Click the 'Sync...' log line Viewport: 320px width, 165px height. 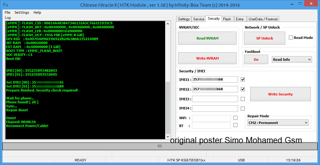click(12, 106)
